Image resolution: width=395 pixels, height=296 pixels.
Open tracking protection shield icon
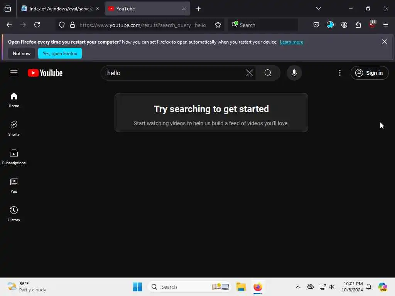[61, 25]
